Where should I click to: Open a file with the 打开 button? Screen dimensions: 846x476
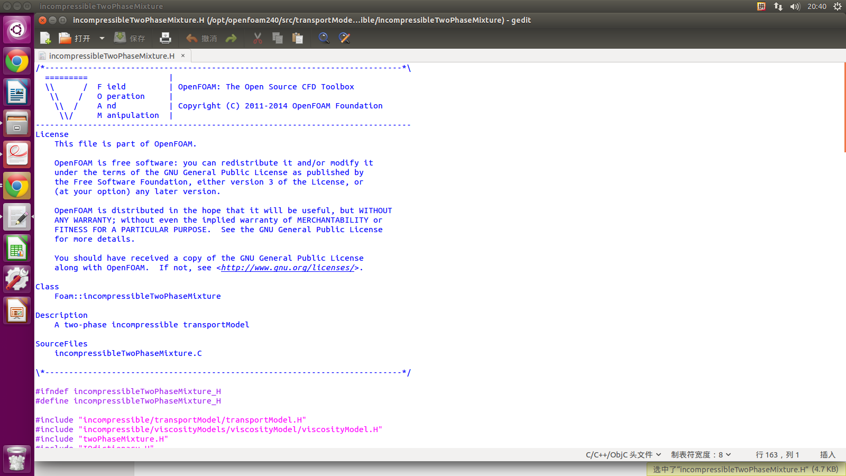click(75, 38)
